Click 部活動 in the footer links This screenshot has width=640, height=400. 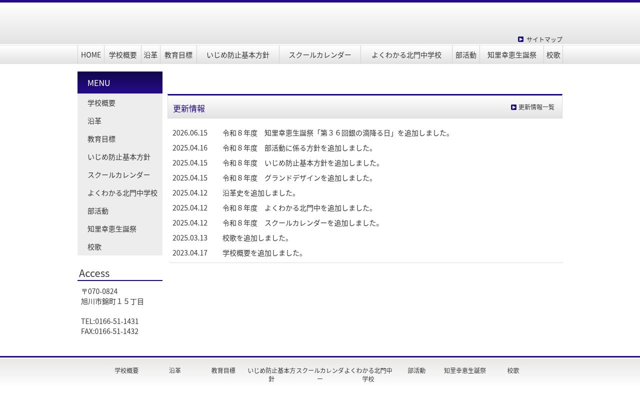point(416,370)
